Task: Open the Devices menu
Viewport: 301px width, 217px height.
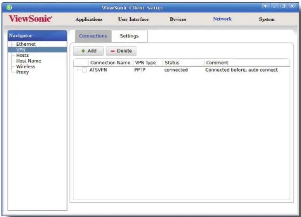Action: click(x=178, y=19)
